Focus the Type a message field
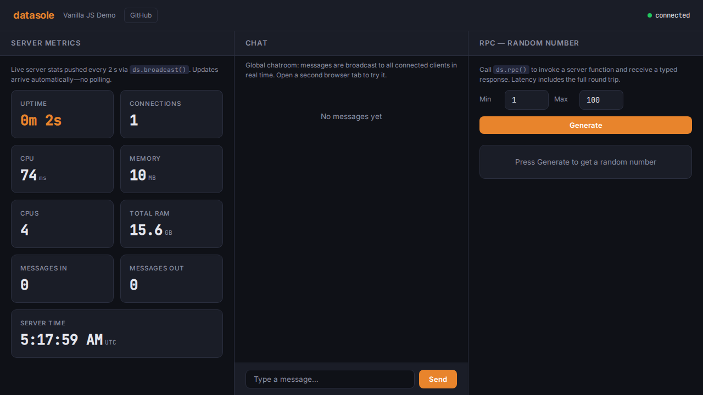 coord(330,379)
